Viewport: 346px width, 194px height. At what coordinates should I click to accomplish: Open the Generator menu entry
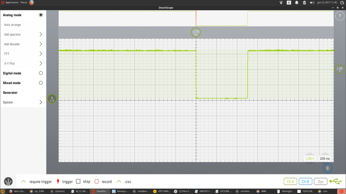(10, 93)
